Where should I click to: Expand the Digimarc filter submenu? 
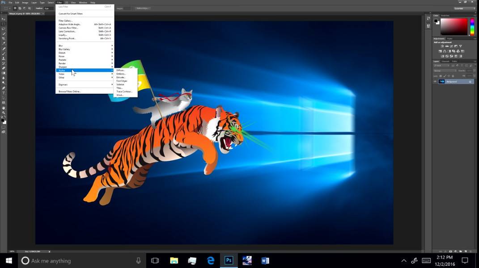click(85, 84)
